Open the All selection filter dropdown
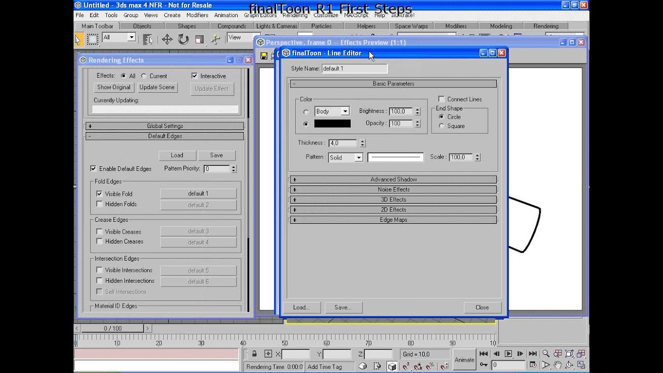 pos(119,37)
